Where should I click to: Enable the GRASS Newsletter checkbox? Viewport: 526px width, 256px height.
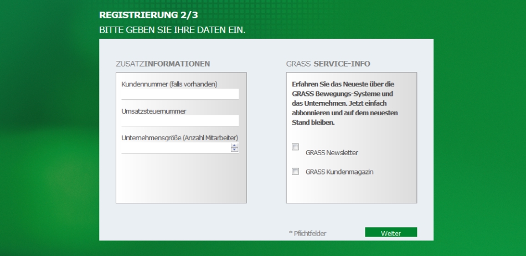tap(295, 147)
